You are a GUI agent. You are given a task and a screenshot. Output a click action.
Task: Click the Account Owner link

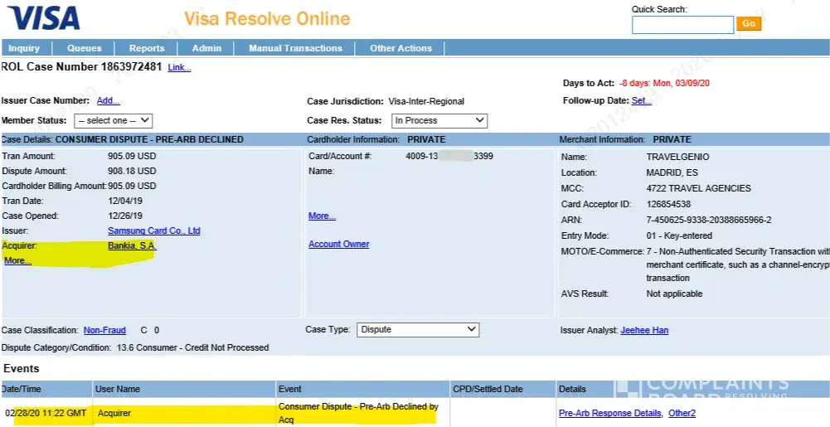tap(338, 244)
